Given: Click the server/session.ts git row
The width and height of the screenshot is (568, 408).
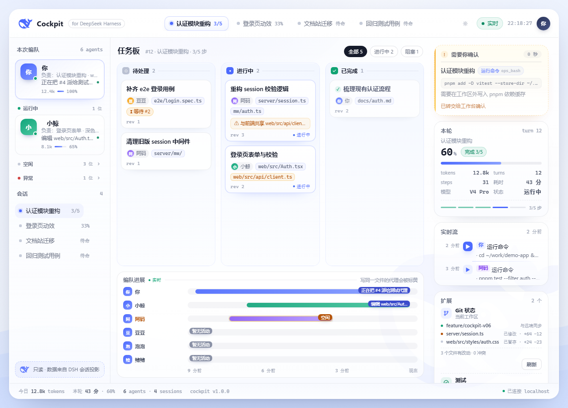Looking at the screenshot, I should [491, 334].
